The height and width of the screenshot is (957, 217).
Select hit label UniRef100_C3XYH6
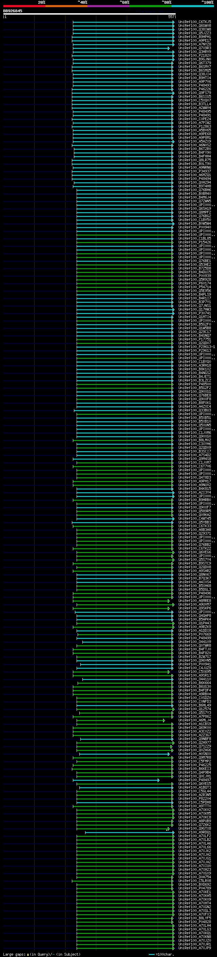[194, 444]
